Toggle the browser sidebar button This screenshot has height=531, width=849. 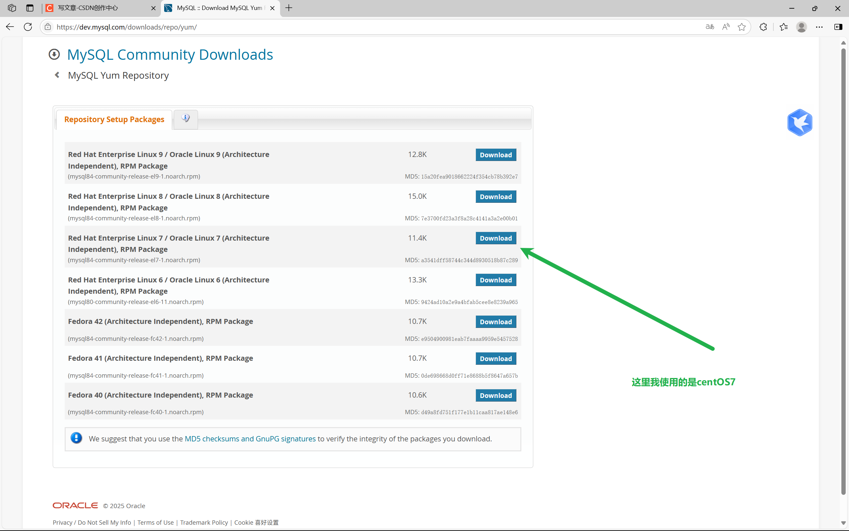coord(838,27)
